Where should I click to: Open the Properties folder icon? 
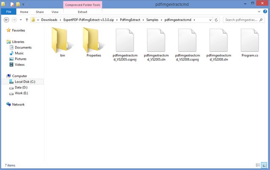tap(94, 40)
